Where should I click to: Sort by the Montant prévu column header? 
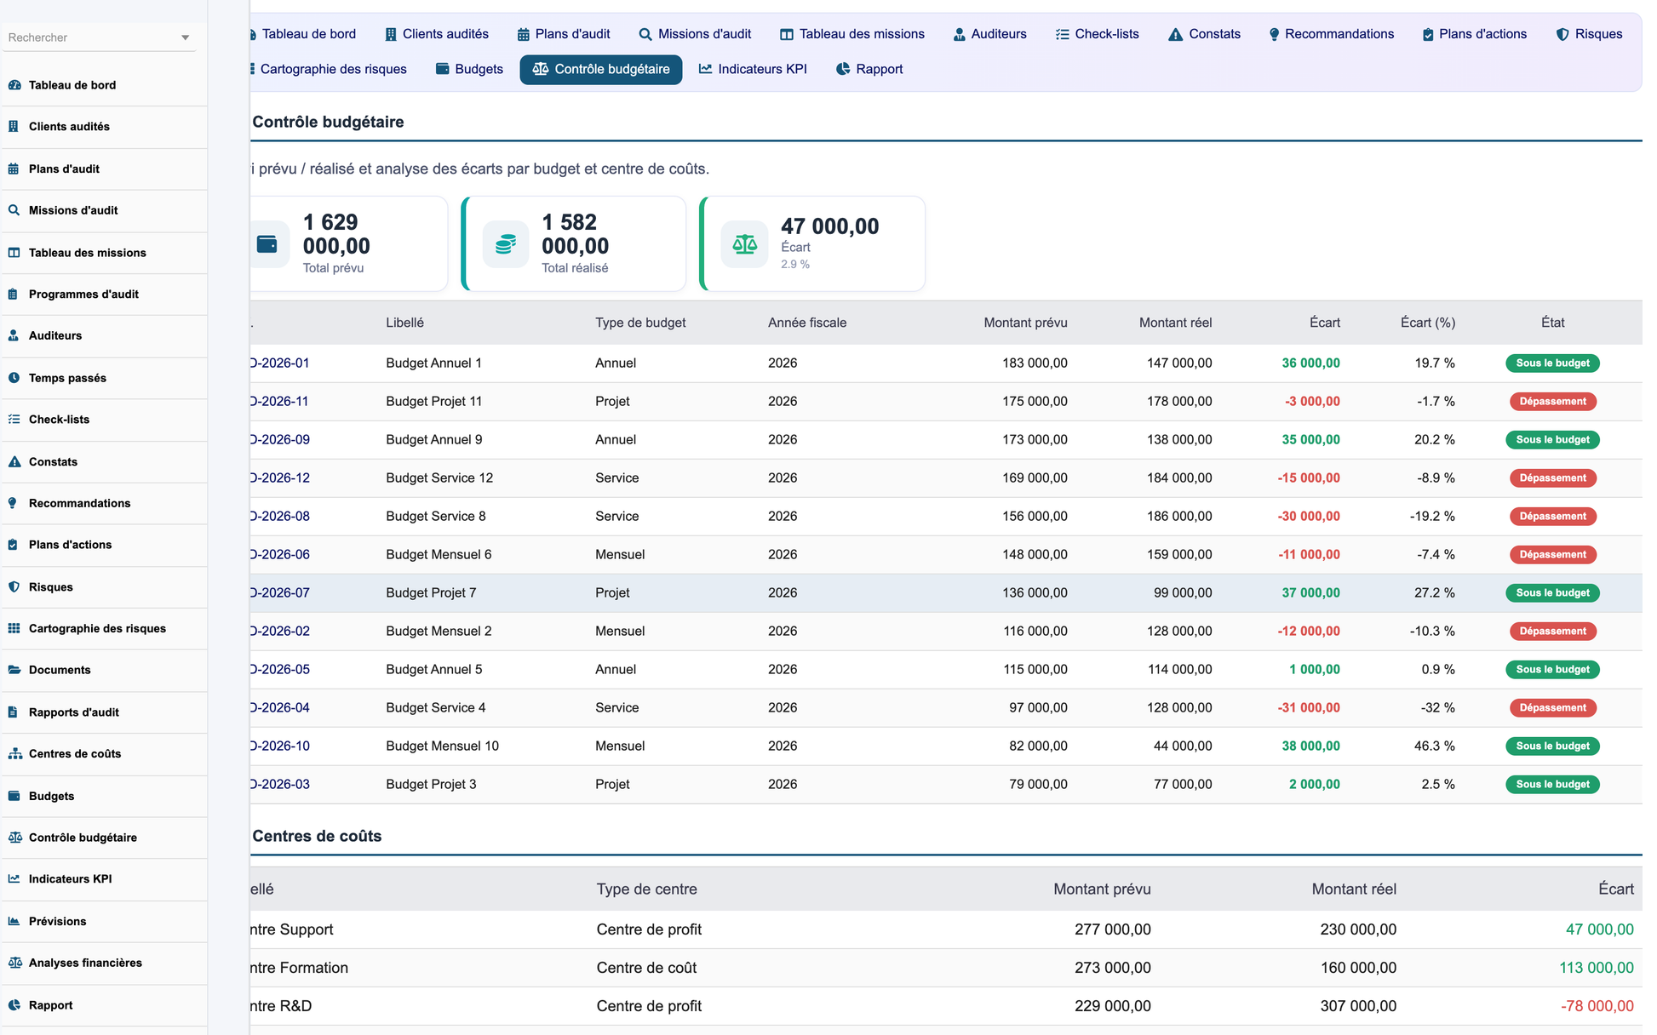pyautogui.click(x=1025, y=323)
